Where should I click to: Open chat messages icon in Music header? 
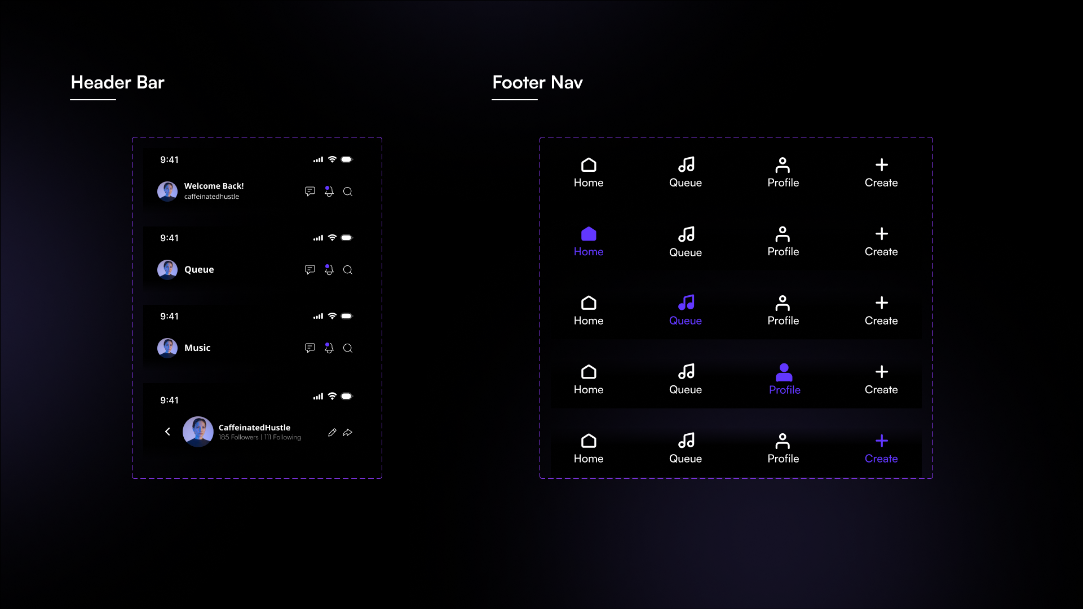pyautogui.click(x=310, y=348)
